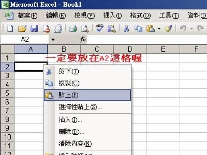Click the Permission document icon
This screenshot has width=207, height=155.
(46, 29)
